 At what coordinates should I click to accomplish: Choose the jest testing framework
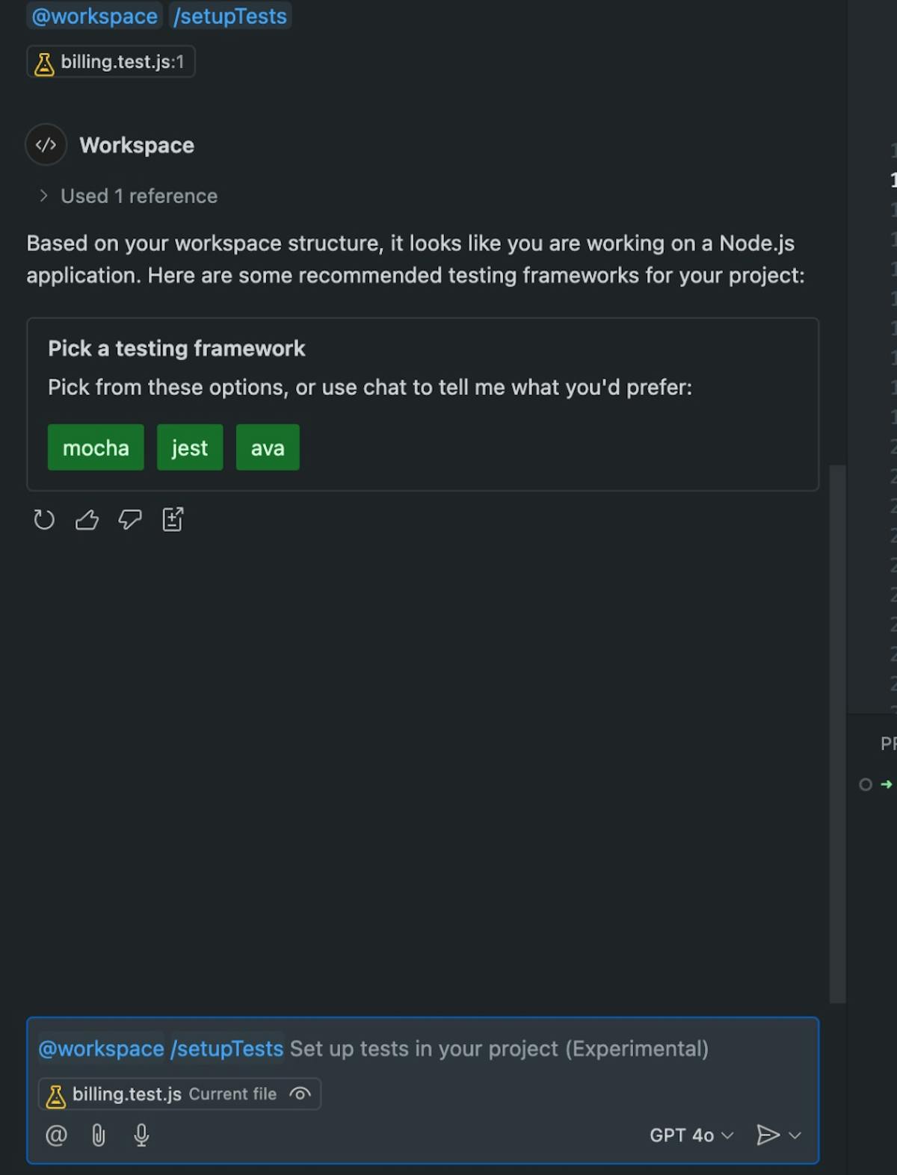190,447
